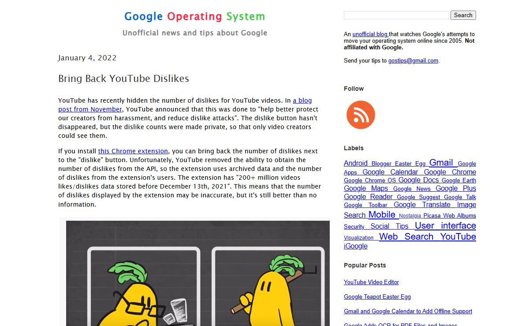Open the Web Search label

(406, 237)
